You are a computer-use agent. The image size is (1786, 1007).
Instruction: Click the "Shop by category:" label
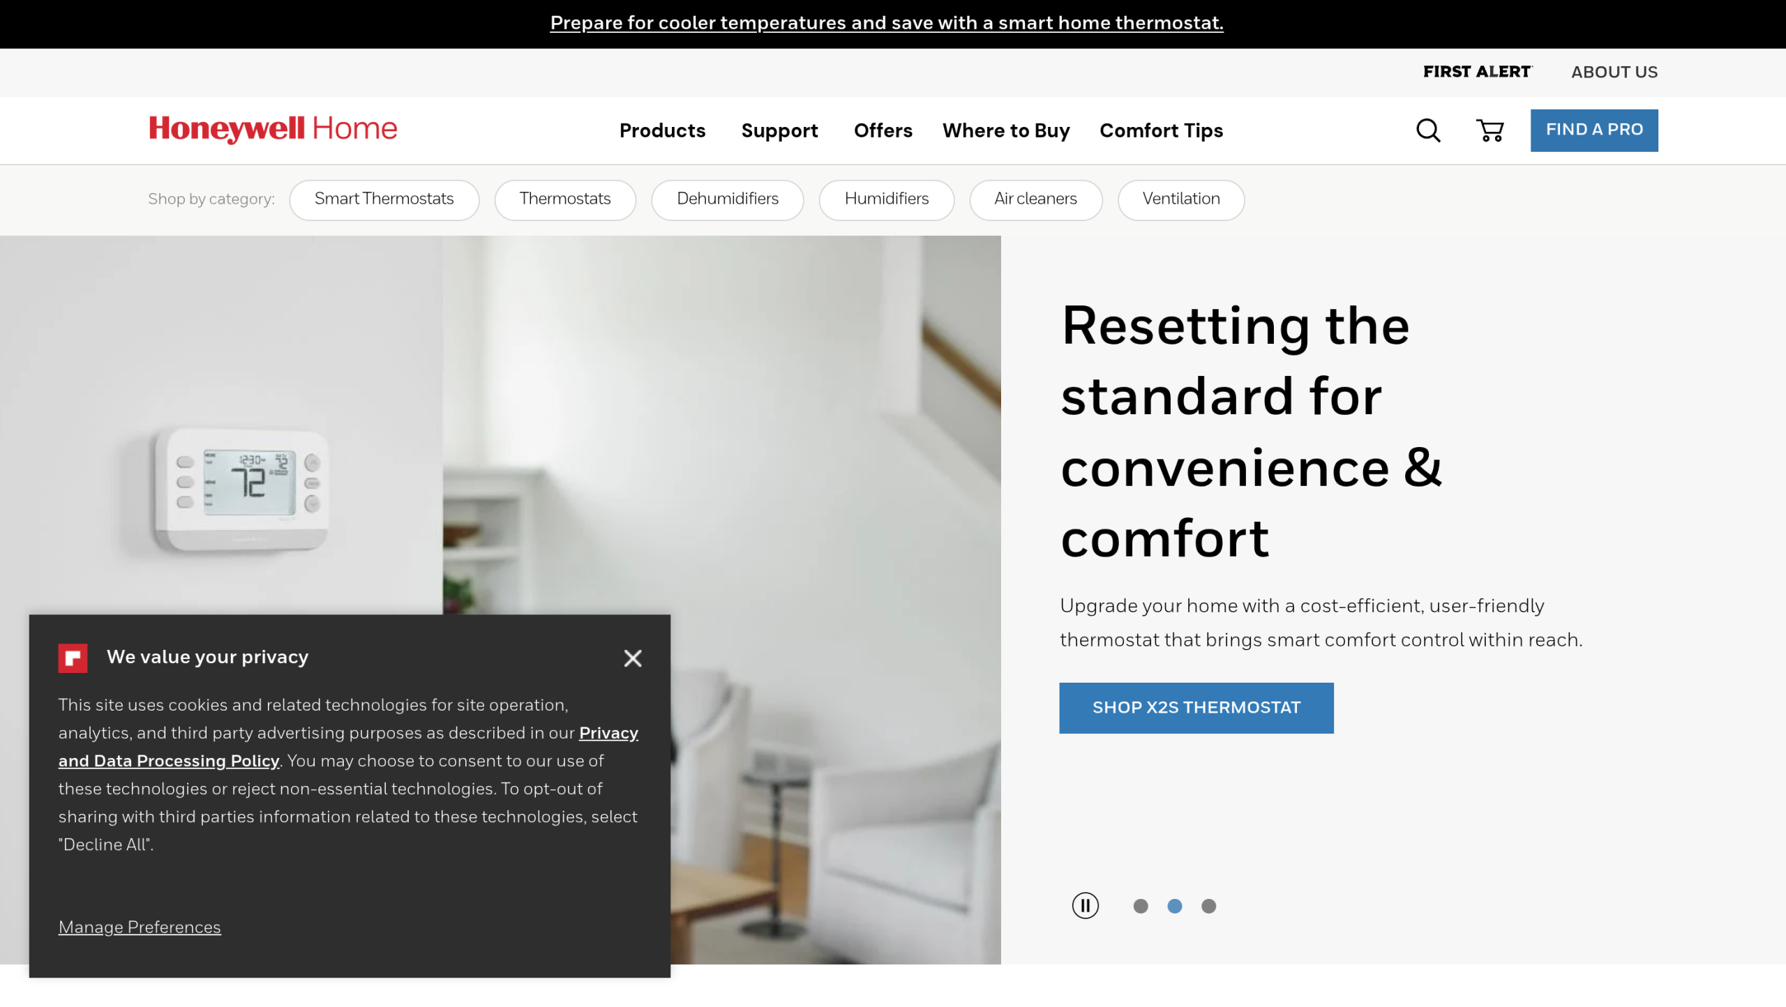[211, 199]
